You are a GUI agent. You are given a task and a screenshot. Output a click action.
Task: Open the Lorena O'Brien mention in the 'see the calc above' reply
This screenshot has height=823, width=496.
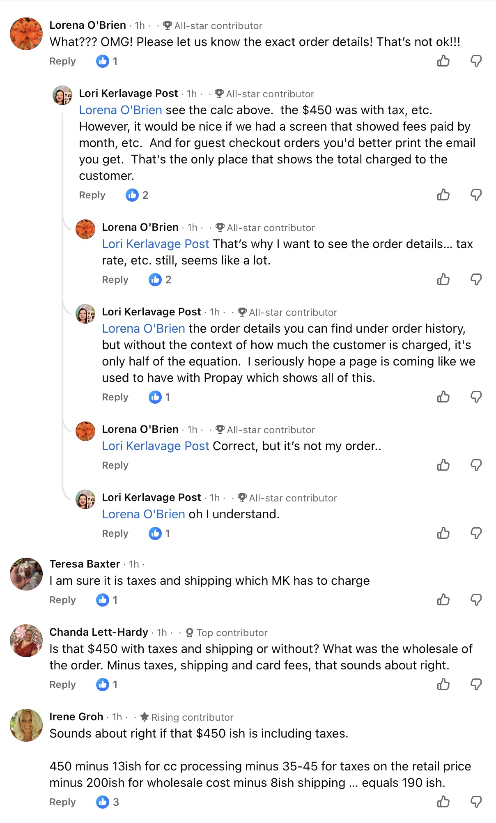tap(120, 110)
